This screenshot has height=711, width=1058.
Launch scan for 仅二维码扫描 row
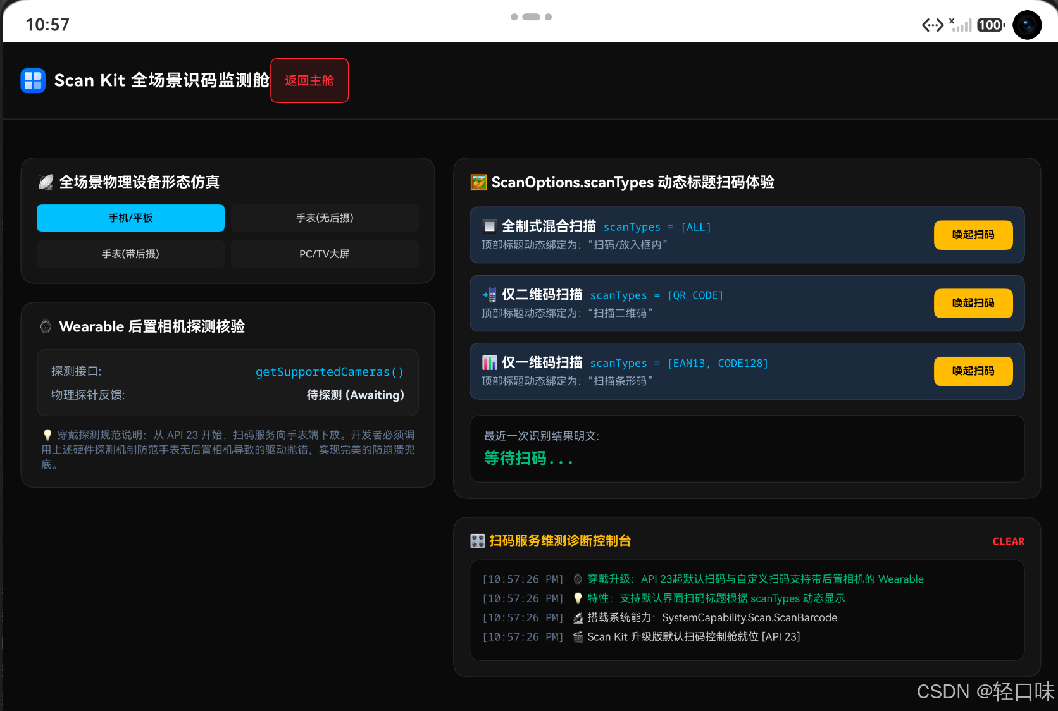[x=973, y=303]
